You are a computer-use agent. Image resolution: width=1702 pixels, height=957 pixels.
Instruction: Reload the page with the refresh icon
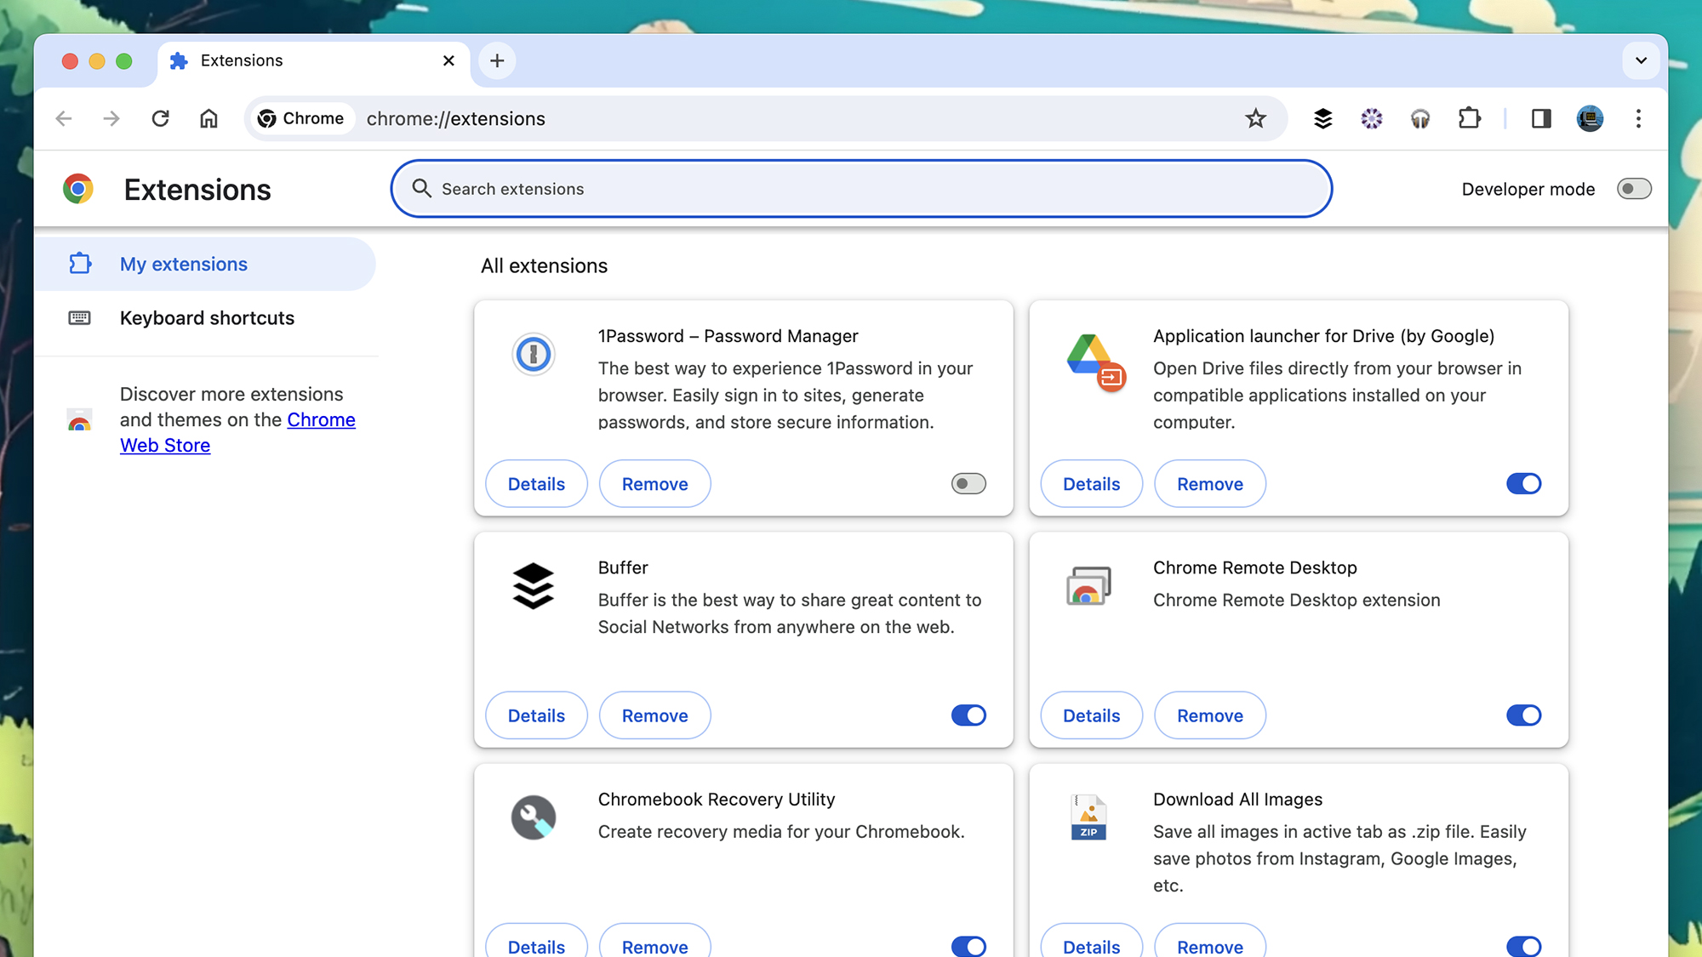pos(160,118)
